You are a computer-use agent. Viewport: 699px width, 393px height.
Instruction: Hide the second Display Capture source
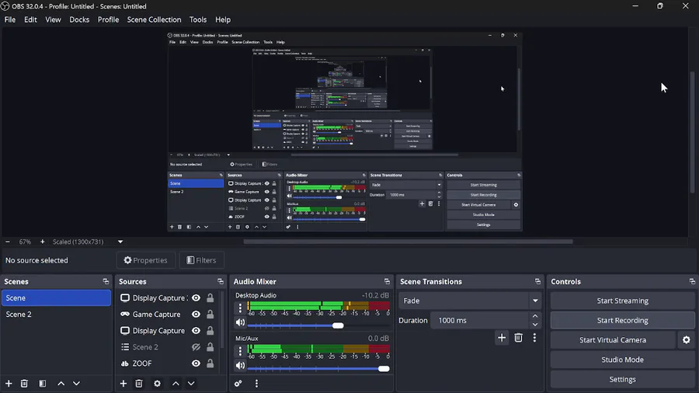tap(196, 331)
